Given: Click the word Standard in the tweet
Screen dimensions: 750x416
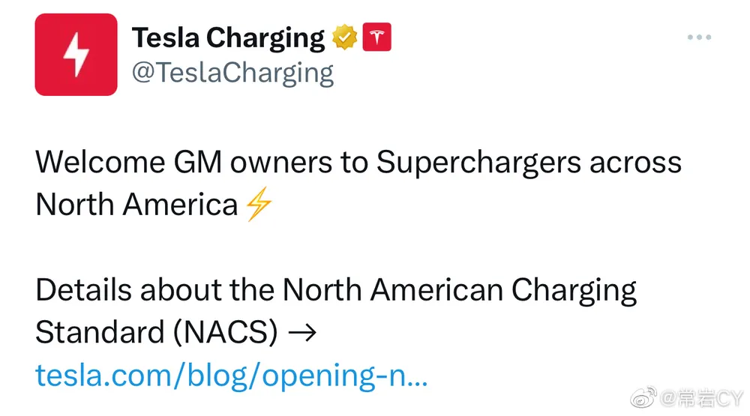Looking at the screenshot, I should [100, 332].
